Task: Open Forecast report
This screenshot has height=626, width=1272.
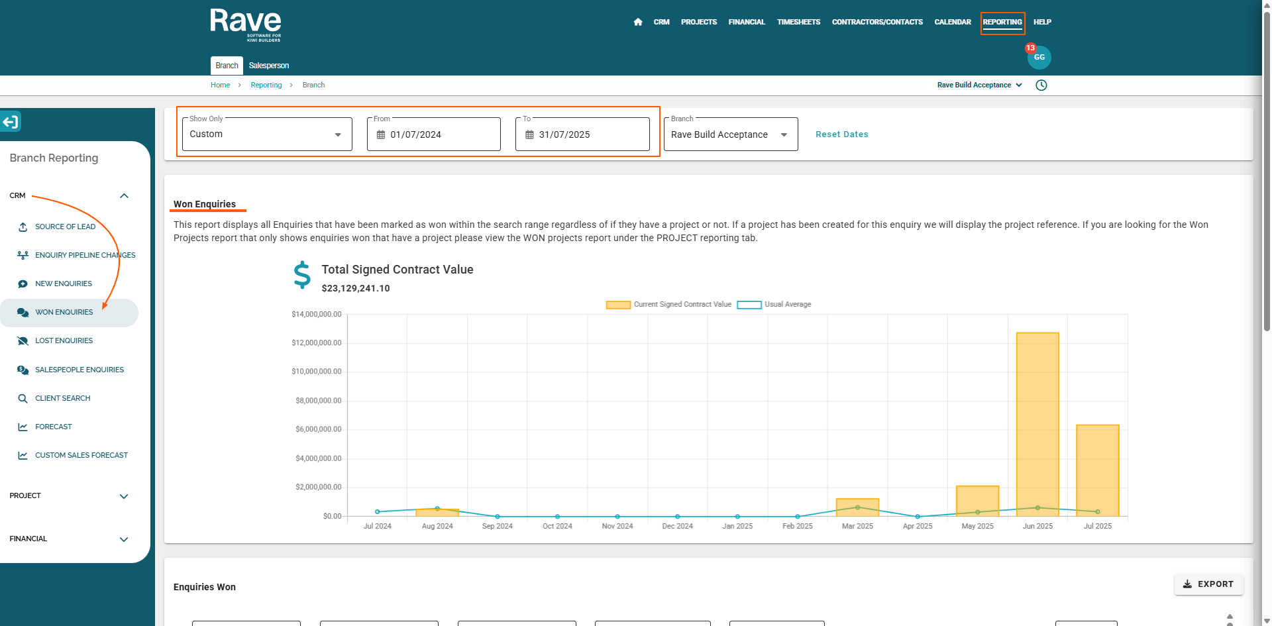Action: tap(53, 427)
